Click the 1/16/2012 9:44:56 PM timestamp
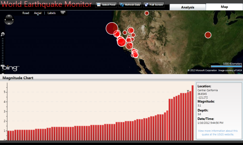 [x=210, y=123]
